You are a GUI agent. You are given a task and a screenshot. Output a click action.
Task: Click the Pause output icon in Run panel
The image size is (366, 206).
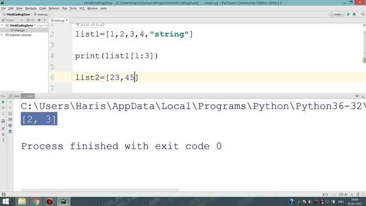pyautogui.click(x=3, y=114)
